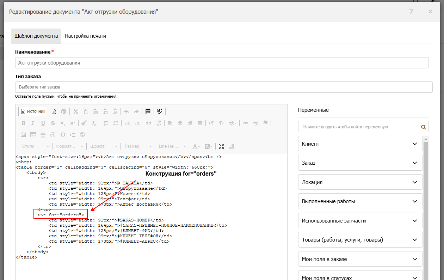Click the IFrame globe icon
444x280 pixels.
tap(82, 135)
